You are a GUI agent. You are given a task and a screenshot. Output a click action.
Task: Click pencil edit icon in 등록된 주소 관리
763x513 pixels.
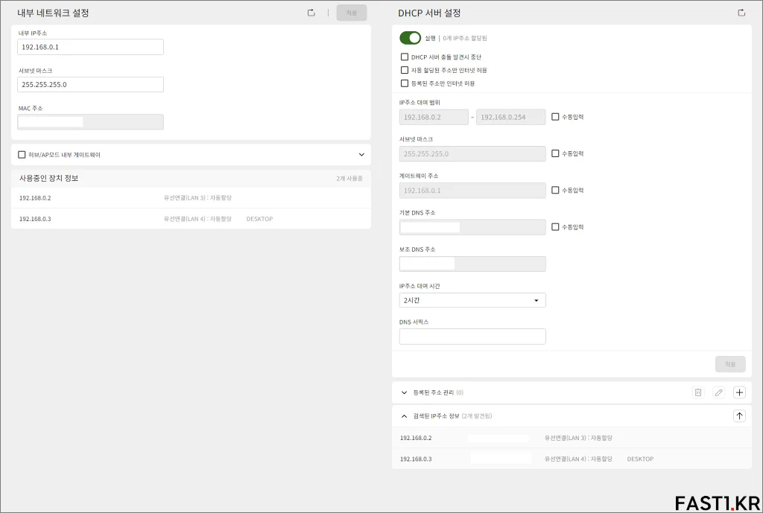[719, 392]
